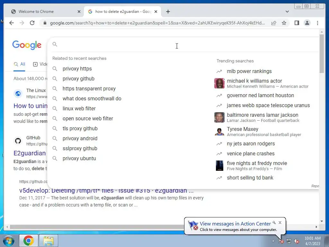Screen dimensions: 329x247
Task: Open Windows Explorer from the taskbar
Action: pos(49,241)
